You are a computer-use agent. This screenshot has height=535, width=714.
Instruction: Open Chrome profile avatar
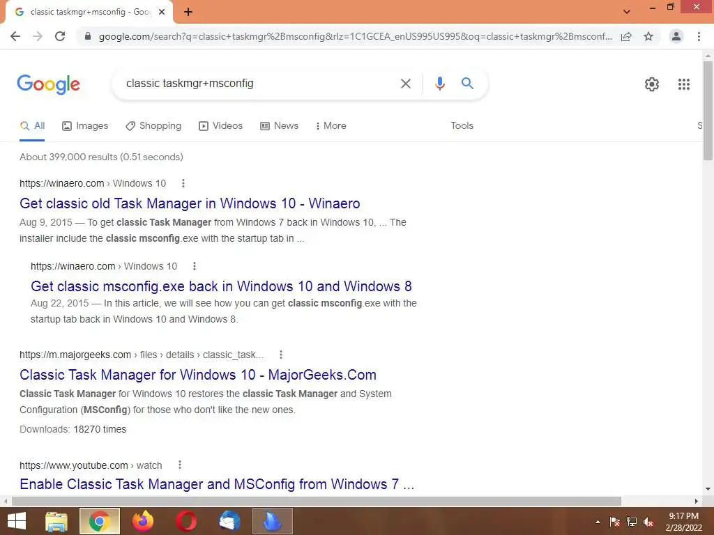676,36
